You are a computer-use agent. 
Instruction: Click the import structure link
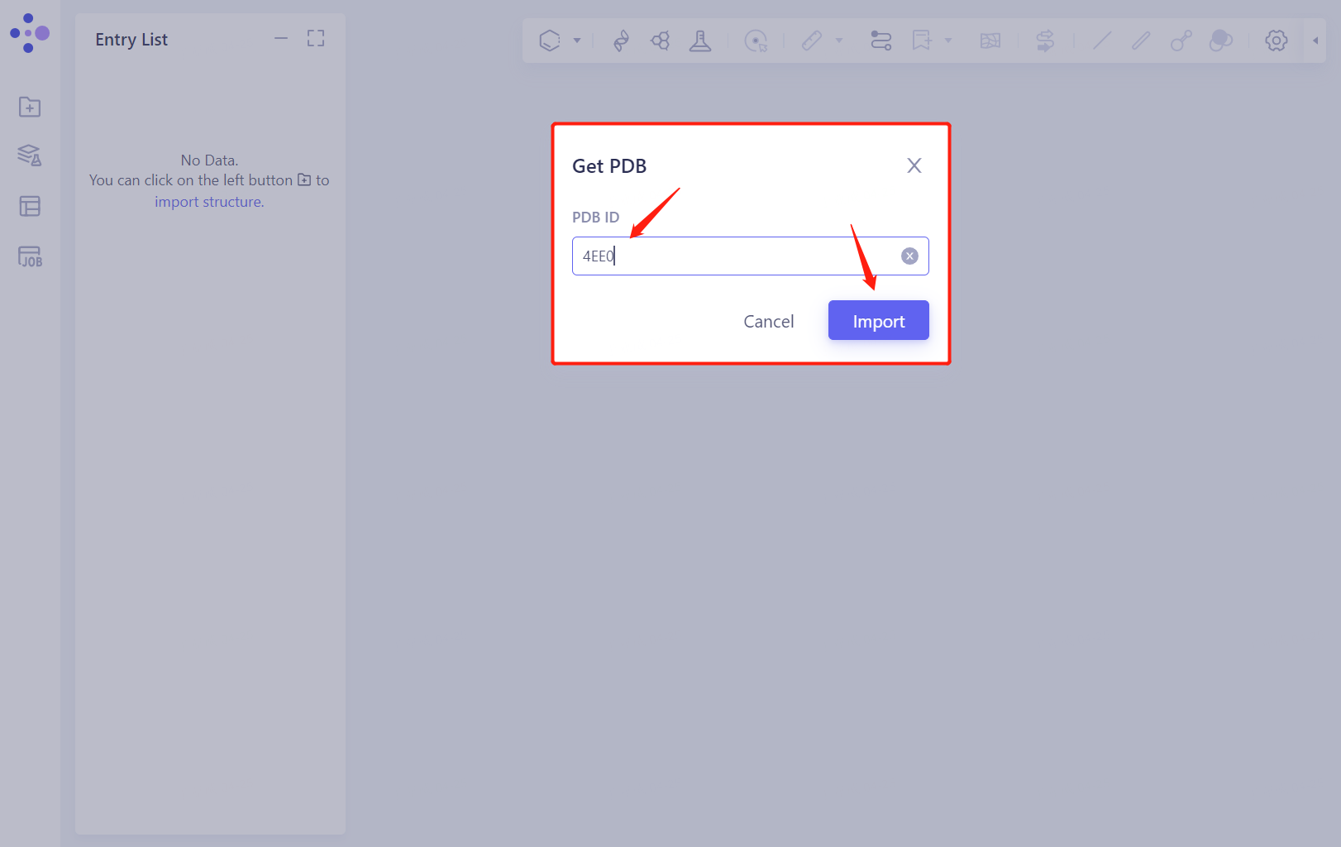click(x=209, y=202)
